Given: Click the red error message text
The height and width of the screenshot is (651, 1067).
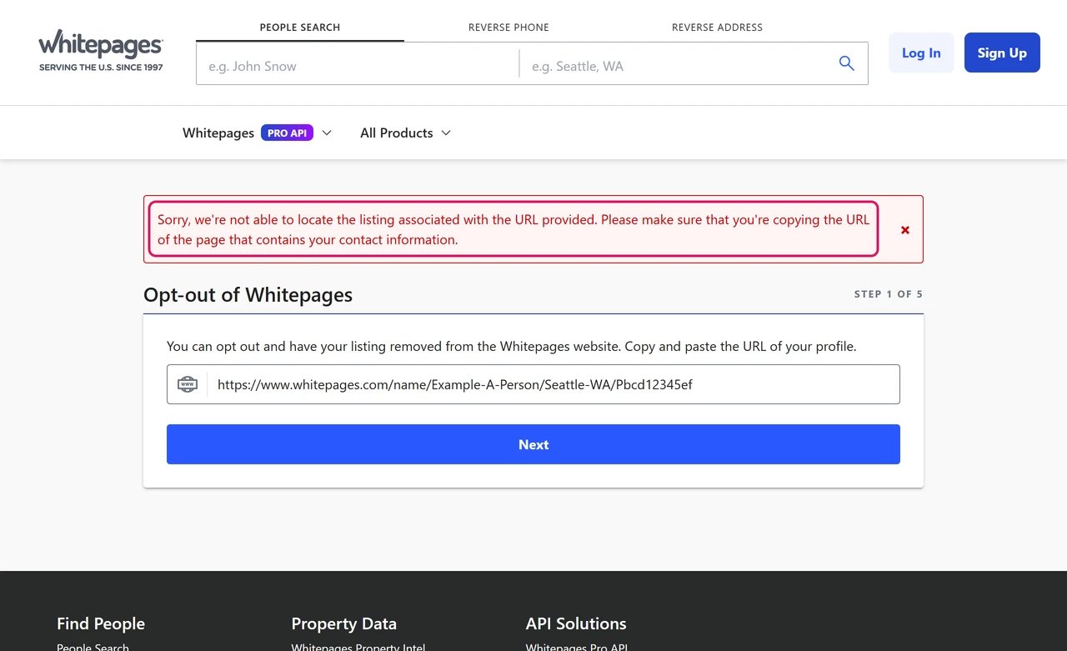Looking at the screenshot, I should click(x=513, y=229).
